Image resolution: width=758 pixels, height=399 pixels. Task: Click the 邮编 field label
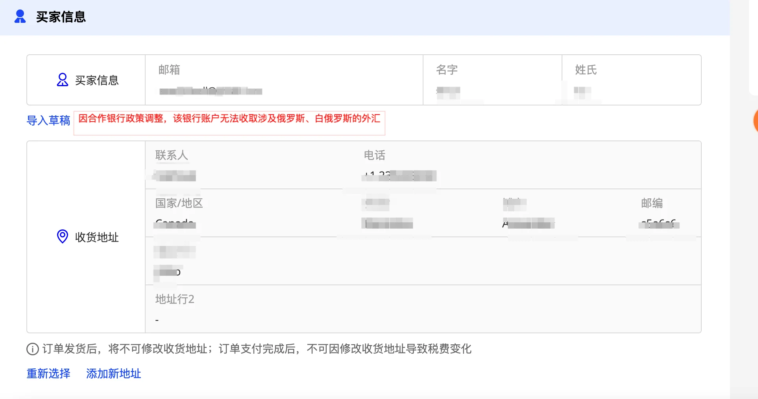point(652,203)
